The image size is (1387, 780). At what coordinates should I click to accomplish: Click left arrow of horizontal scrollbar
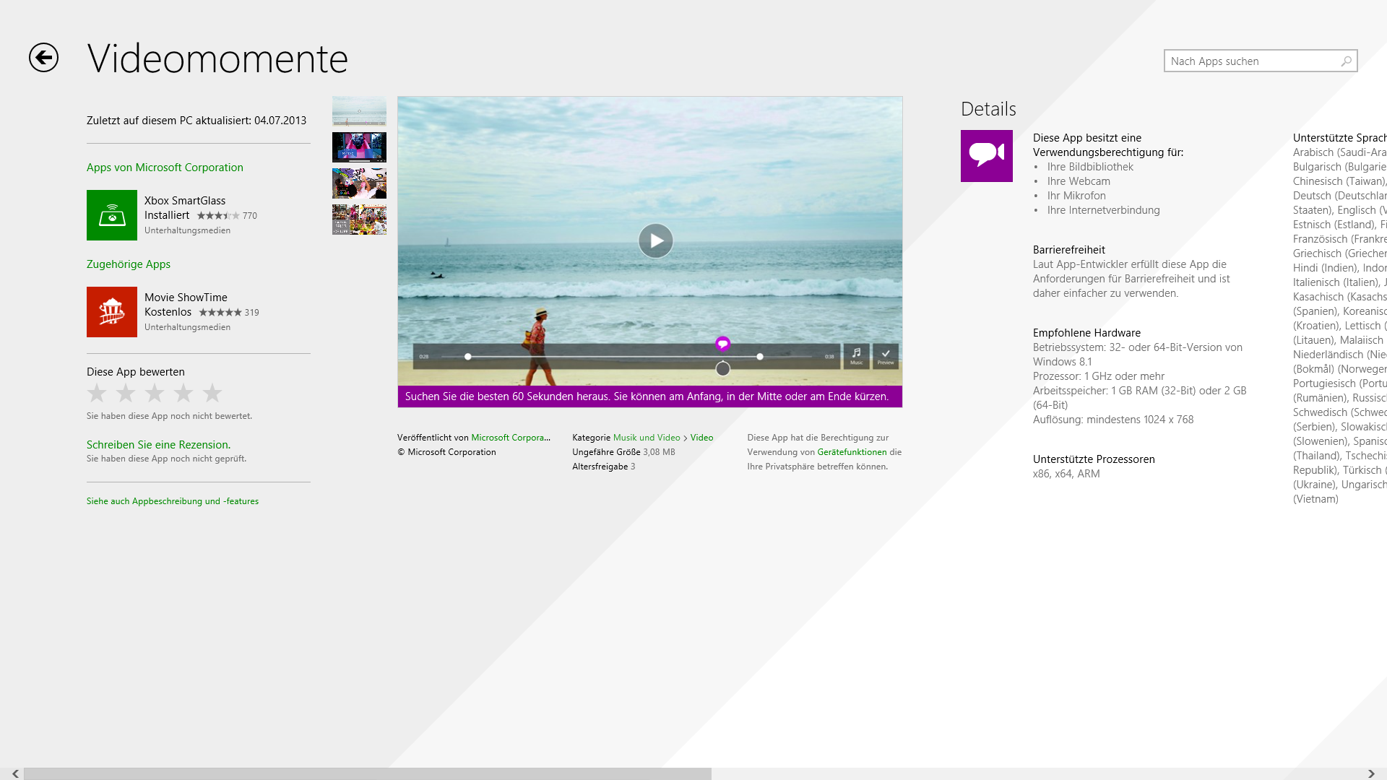coord(15,773)
